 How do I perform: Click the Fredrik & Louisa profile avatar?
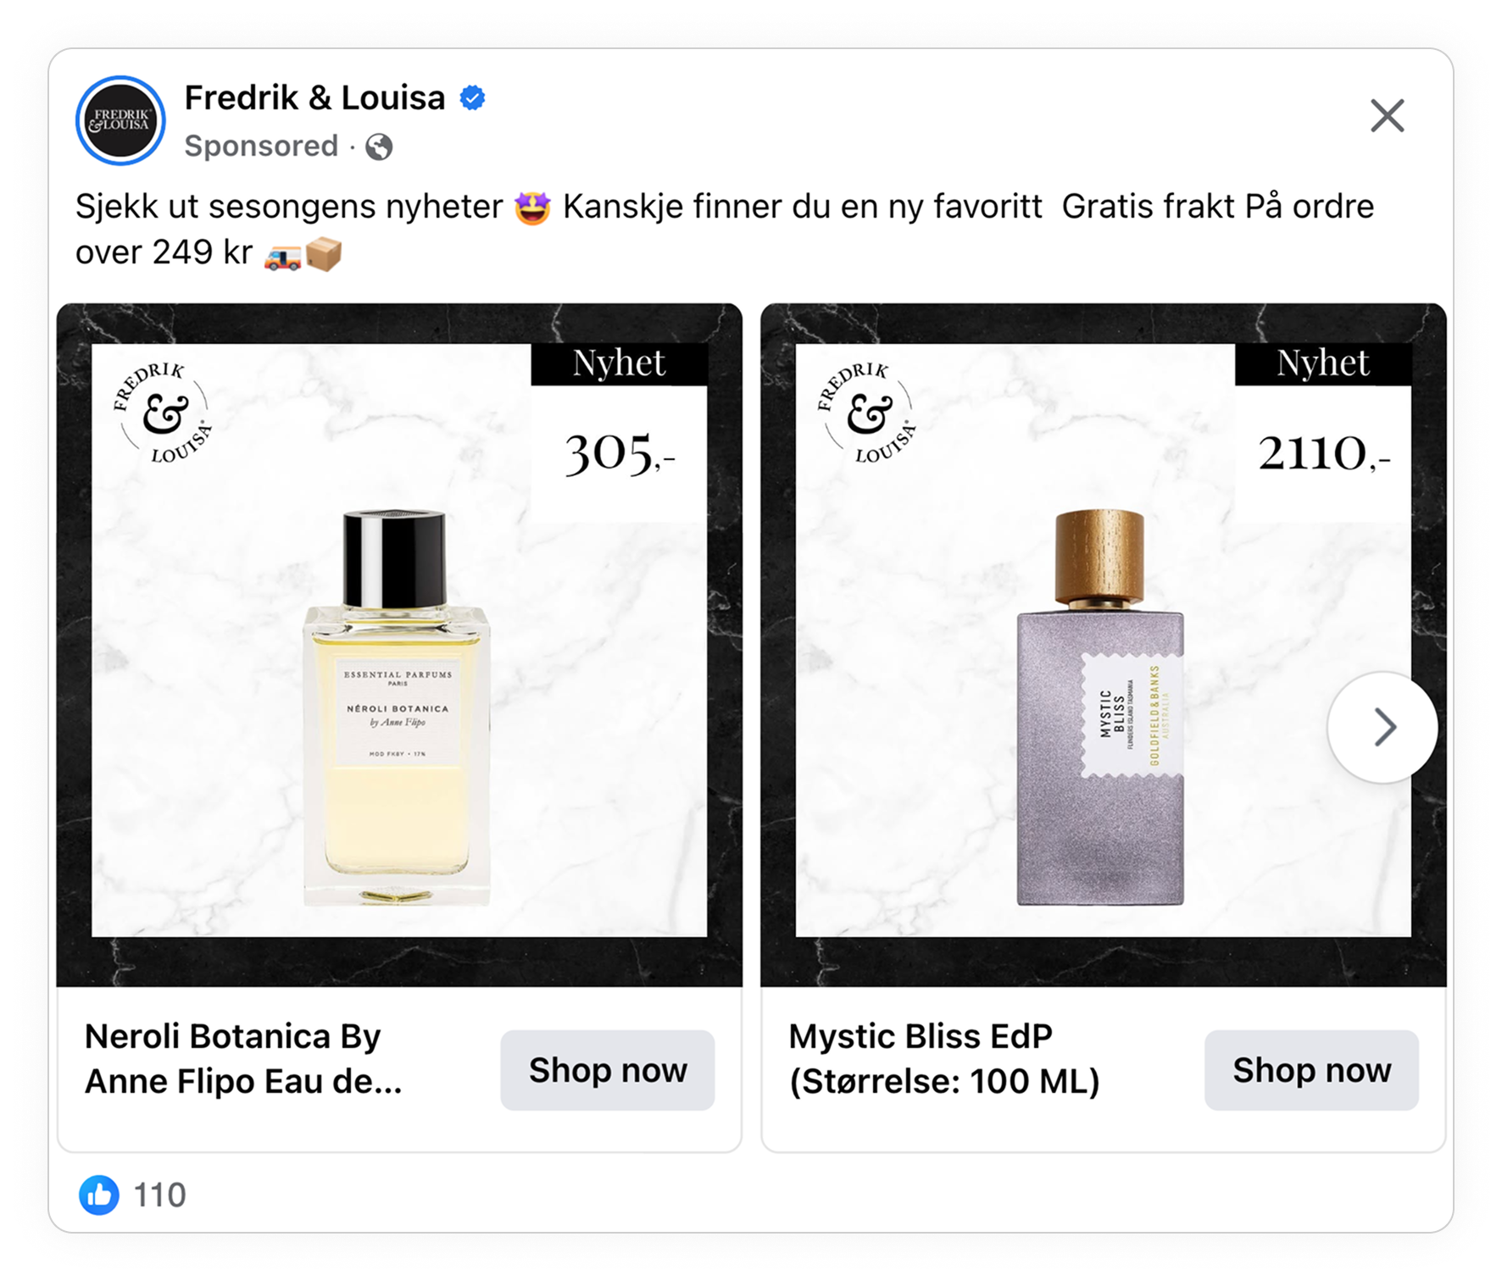[x=120, y=120]
